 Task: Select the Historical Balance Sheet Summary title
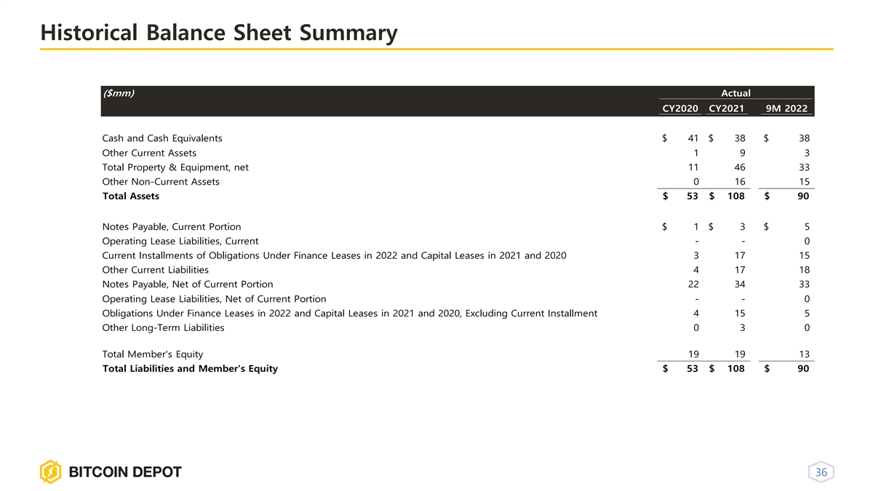[x=219, y=33]
